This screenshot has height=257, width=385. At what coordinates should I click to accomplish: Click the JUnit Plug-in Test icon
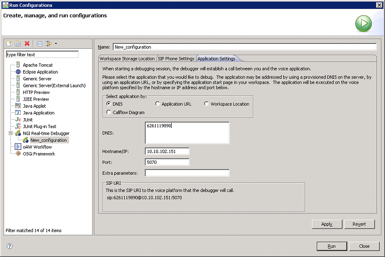click(x=18, y=126)
